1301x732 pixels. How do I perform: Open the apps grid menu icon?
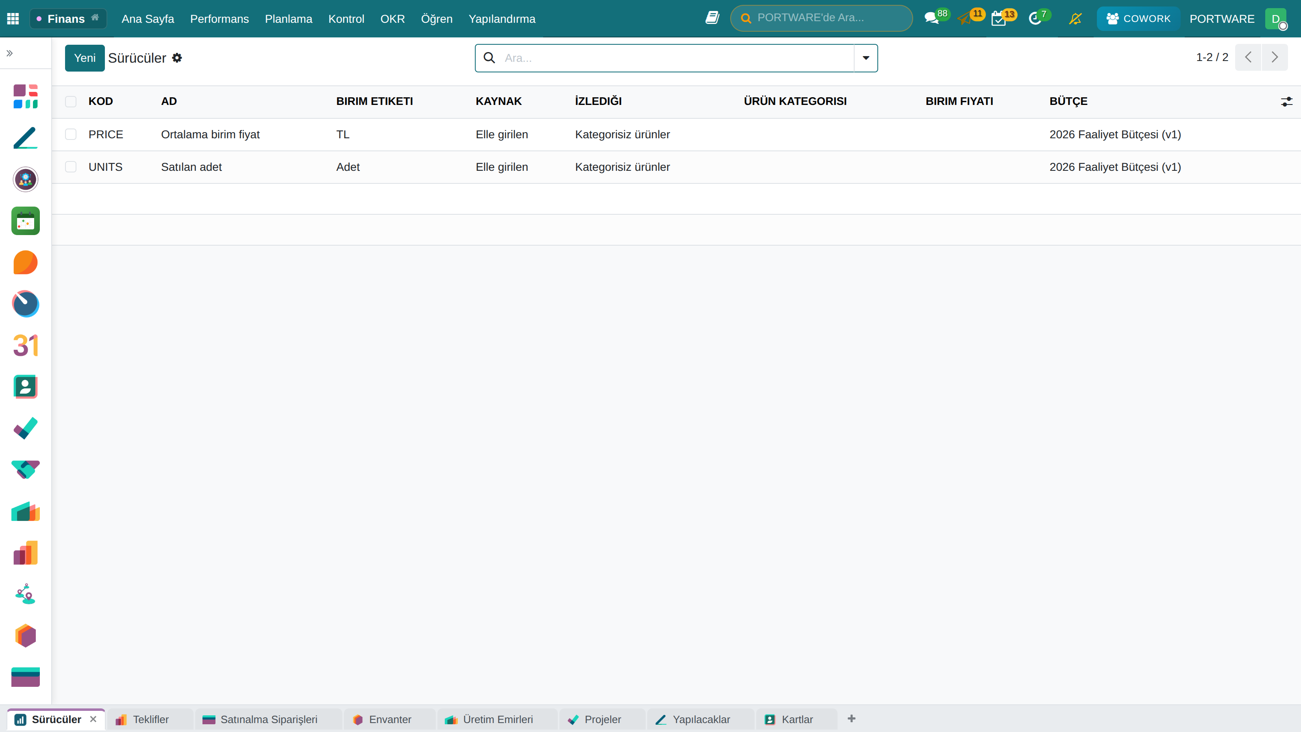[x=13, y=19]
